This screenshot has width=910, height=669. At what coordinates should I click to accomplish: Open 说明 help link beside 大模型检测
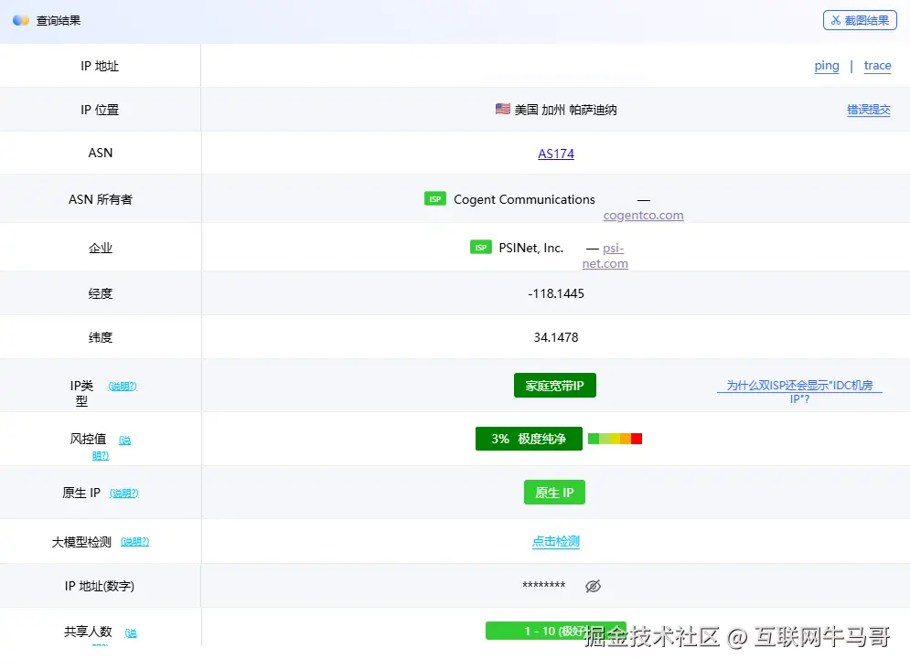click(134, 541)
